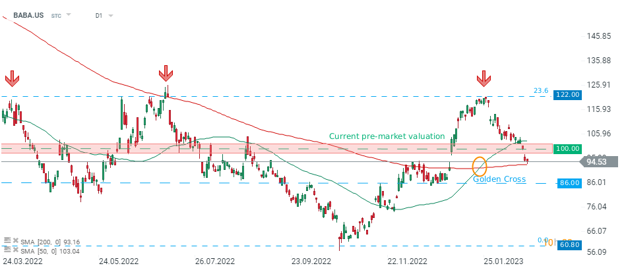Viewport: 626px width, 272px height.
Task: Click the 105.96 price axis value
Action: click(598, 134)
